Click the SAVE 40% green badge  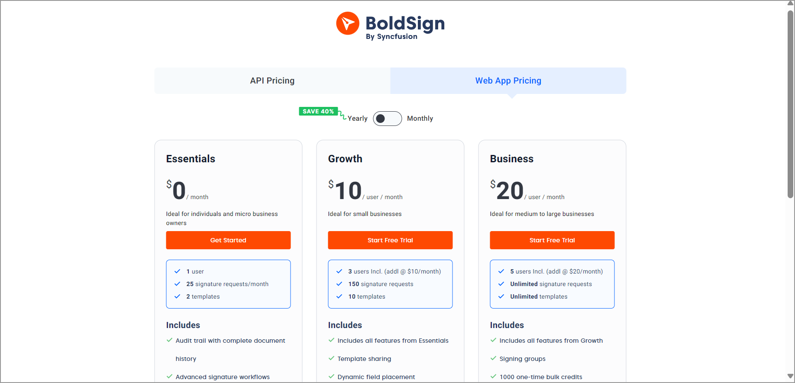point(318,111)
